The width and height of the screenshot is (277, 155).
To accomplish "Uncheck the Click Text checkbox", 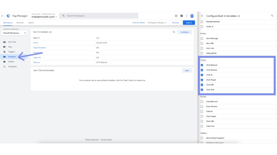I will point(202,90).
